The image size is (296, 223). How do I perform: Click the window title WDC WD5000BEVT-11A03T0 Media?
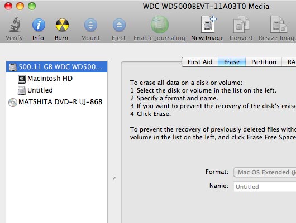(206, 6)
